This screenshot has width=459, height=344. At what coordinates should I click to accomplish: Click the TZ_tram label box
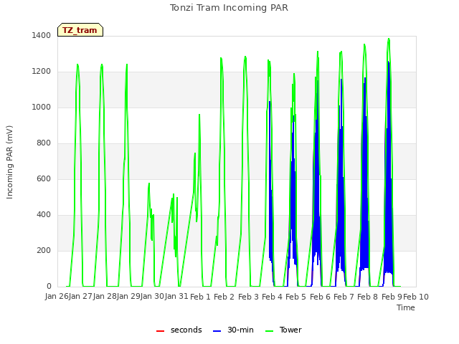tap(80, 30)
